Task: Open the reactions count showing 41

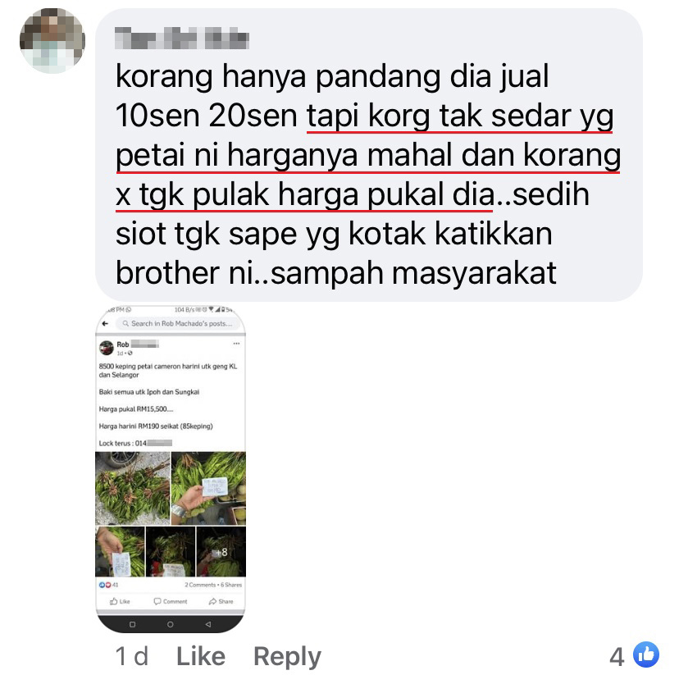Action: pyautogui.click(x=109, y=585)
